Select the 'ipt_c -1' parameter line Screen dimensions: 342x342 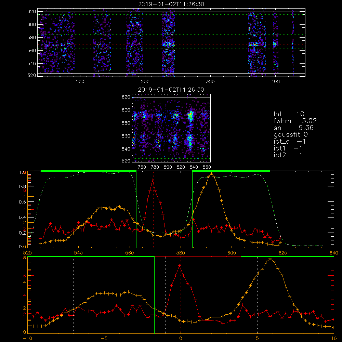290,142
